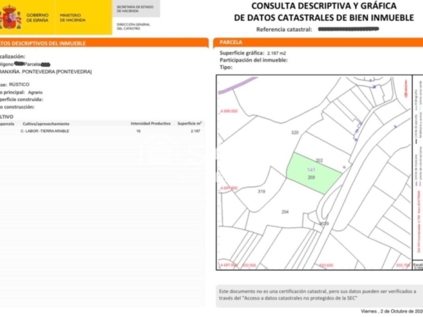The height and width of the screenshot is (317, 423).
Task: Click the 'Cultivo/aprovechamiento' column header
Action: 46,124
